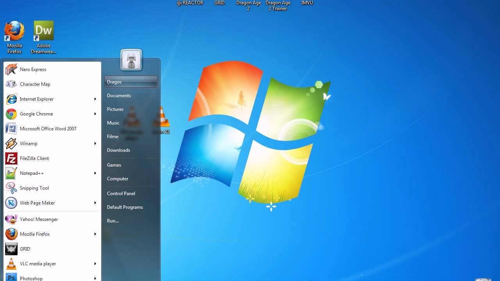
Task: Launch Photoshop from Start menu
Action: [x=52, y=276]
